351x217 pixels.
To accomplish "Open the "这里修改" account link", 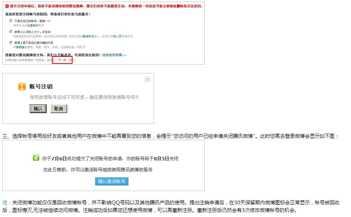I will [x=32, y=26].
